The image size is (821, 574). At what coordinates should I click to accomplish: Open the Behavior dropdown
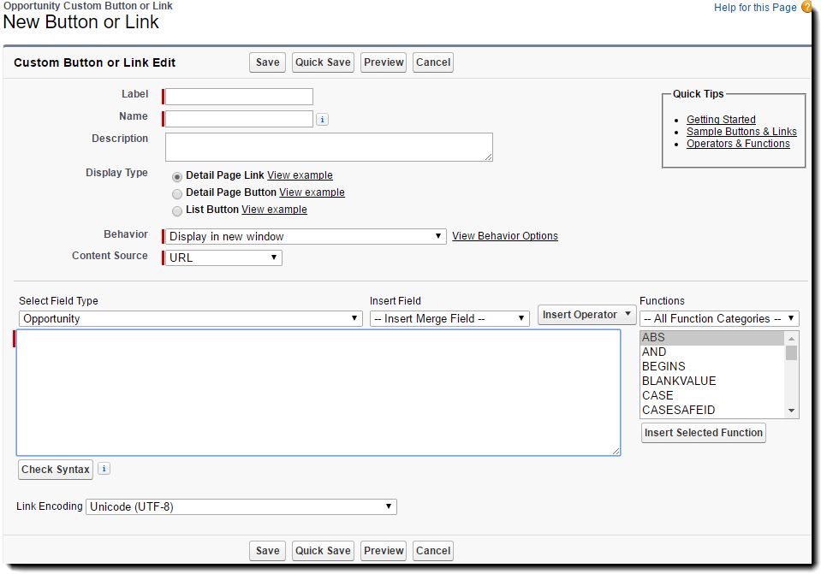[x=306, y=236]
